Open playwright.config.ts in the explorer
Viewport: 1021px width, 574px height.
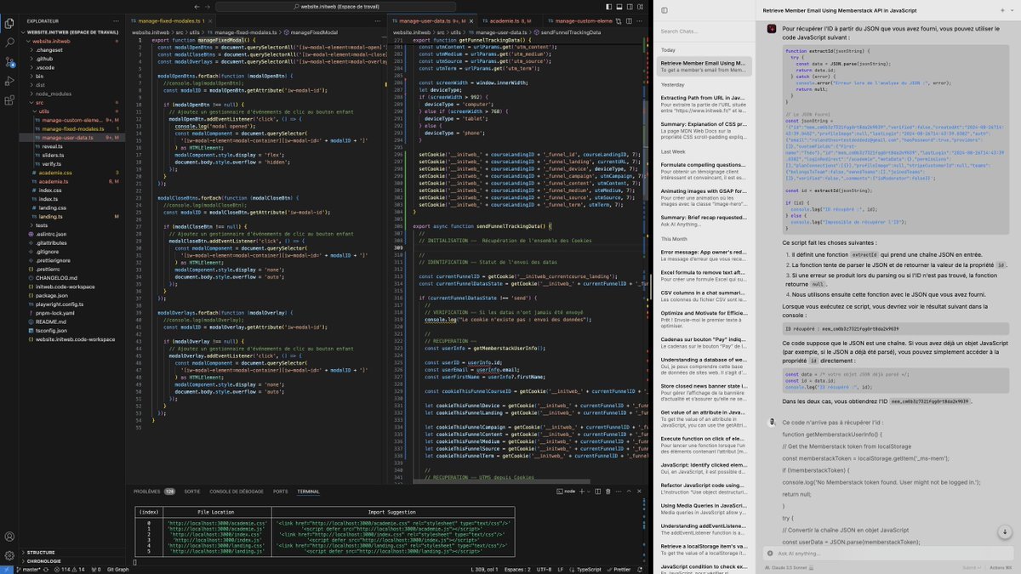[59, 304]
